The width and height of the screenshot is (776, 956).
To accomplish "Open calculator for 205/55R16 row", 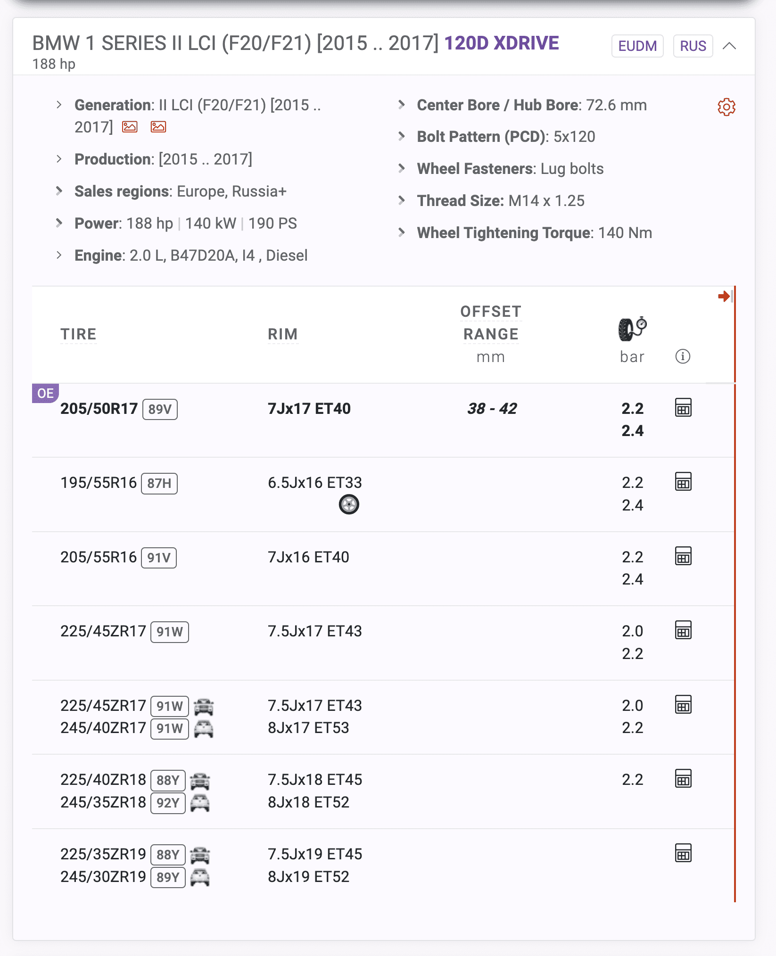I will coord(683,556).
